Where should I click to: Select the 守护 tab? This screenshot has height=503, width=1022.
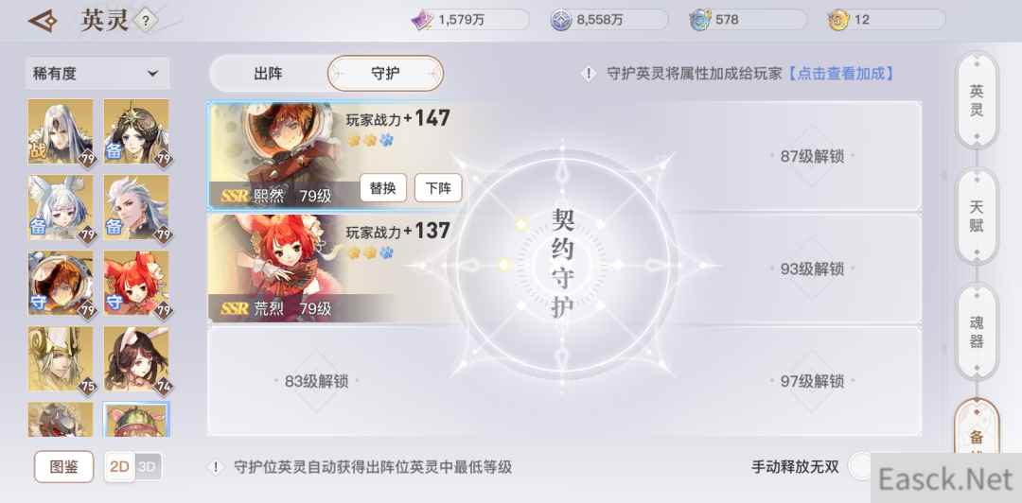[x=385, y=74]
